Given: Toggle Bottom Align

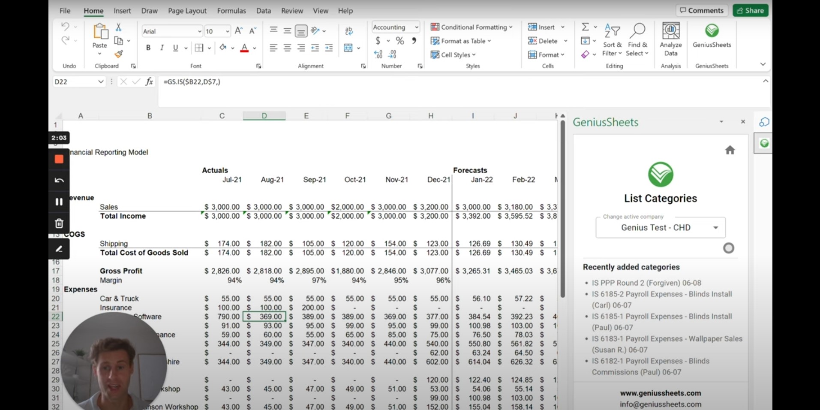Looking at the screenshot, I should (301, 31).
